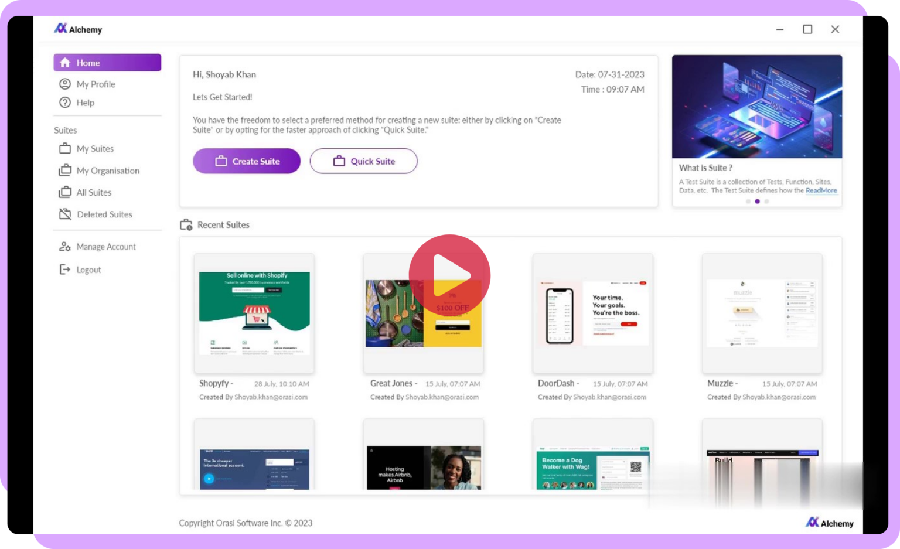Image resolution: width=900 pixels, height=549 pixels.
Task: Open the Wag dog walker suite thumbnail
Action: coord(593,455)
